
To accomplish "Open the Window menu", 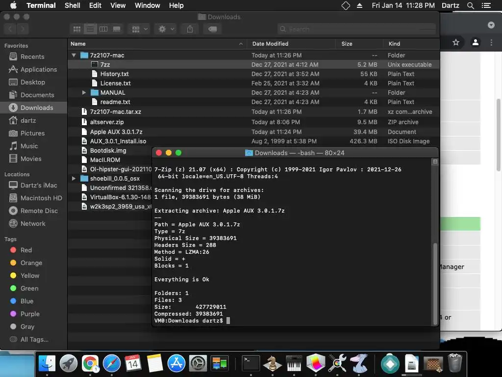I will pos(147,5).
